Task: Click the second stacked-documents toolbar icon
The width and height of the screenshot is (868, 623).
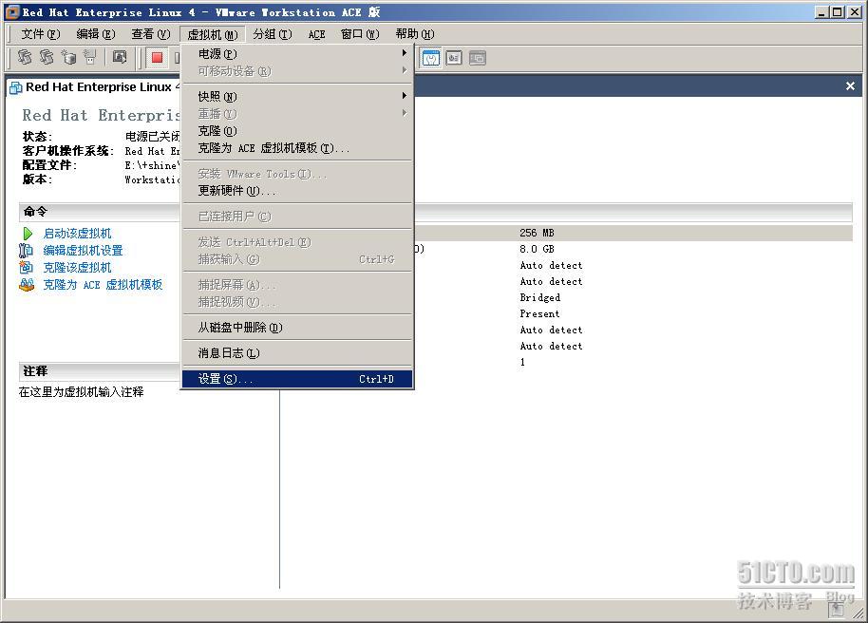Action: point(47,57)
